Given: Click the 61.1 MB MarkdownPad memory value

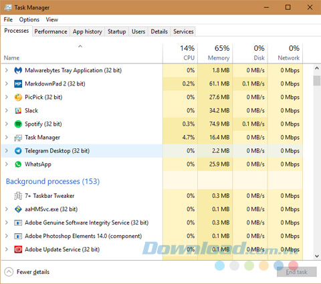Looking at the screenshot, I should coord(219,84).
